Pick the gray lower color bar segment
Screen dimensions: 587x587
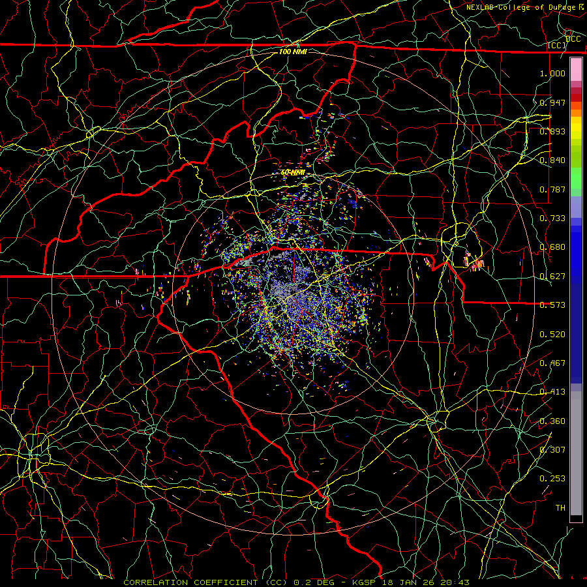pos(576,453)
